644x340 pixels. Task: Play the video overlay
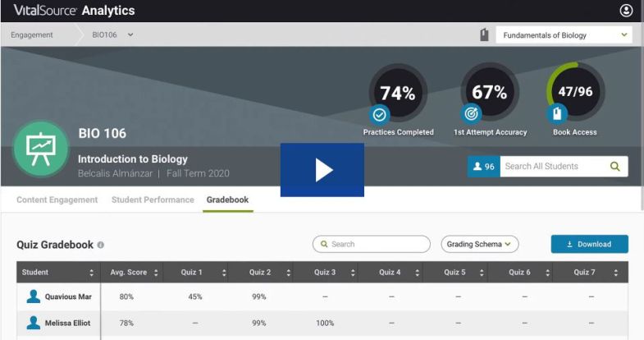pyautogui.click(x=322, y=170)
